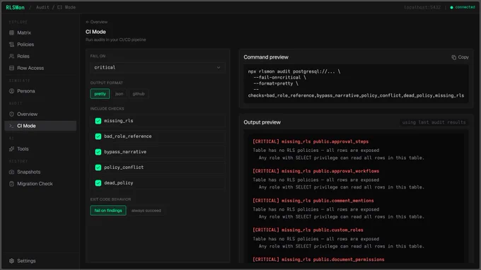Click the public.custom_roles critical finding

click(308, 230)
